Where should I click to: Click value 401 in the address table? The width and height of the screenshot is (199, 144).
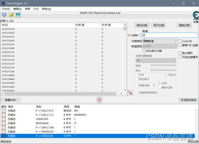(x=76, y=111)
